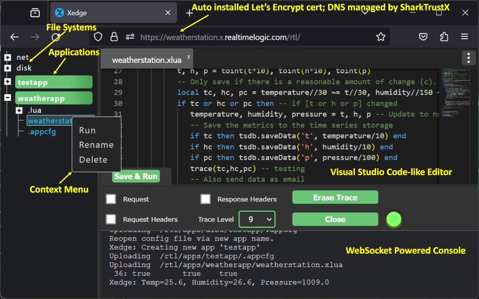The height and width of the screenshot is (299, 479).
Task: Close the Xedge browser tab
Action: click(x=168, y=13)
